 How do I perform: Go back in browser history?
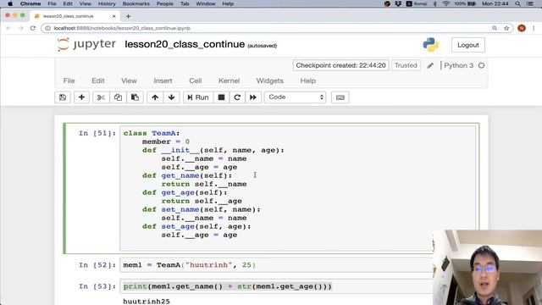click(x=8, y=28)
